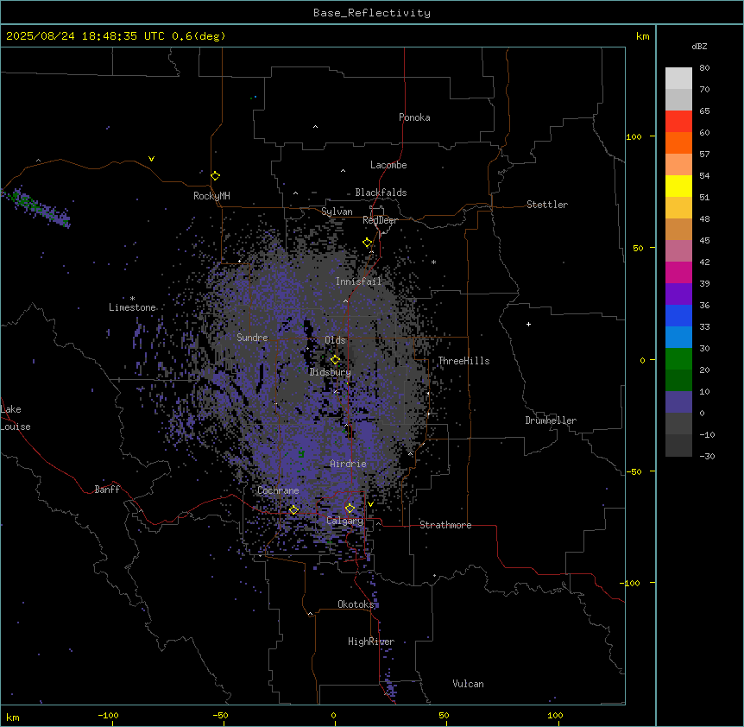Click the Ponoka town label

click(x=414, y=117)
